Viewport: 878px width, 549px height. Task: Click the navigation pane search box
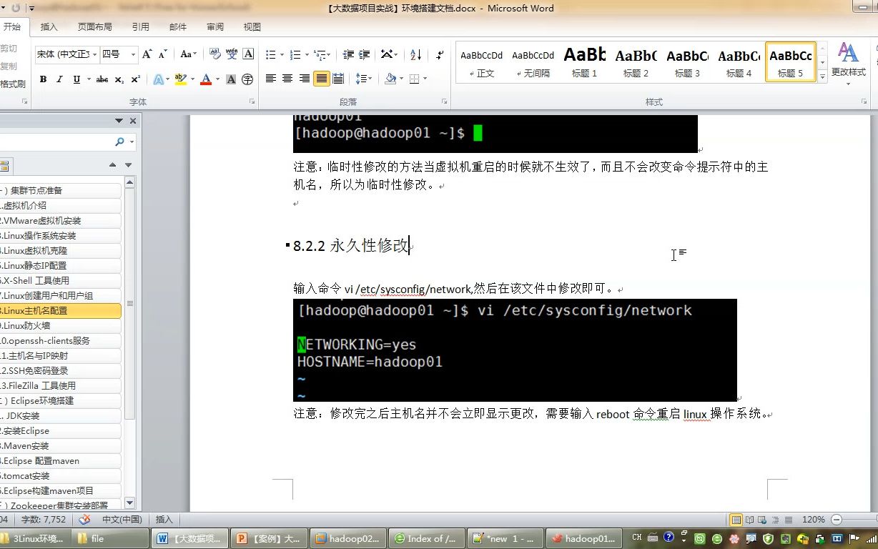click(56, 142)
